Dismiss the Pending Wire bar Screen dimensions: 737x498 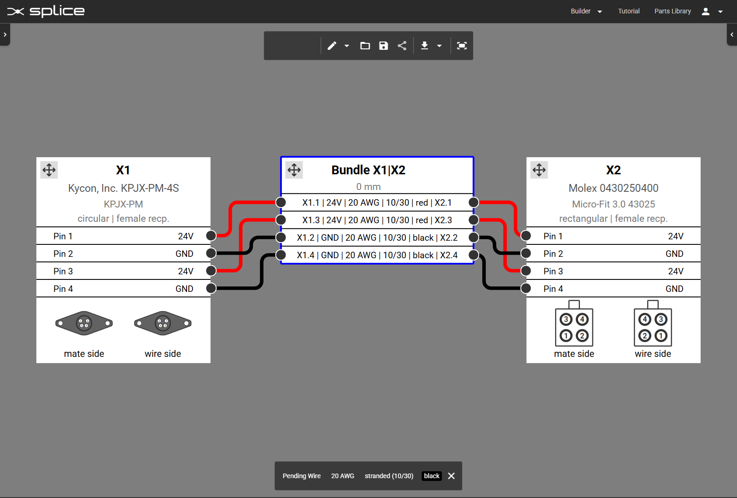coord(451,476)
